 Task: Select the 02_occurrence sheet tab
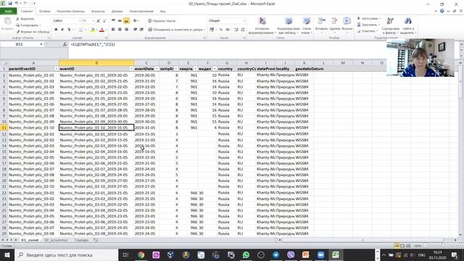click(56, 240)
